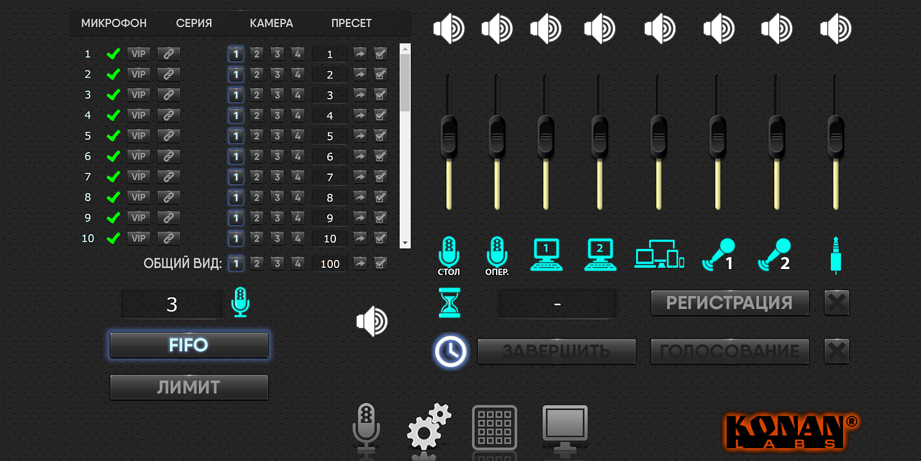921x461 pixels.
Task: Click the СТОЛ table microphone icon
Action: pos(449,254)
